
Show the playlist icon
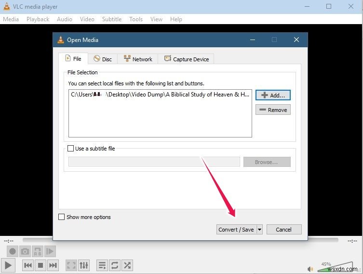[102, 265]
